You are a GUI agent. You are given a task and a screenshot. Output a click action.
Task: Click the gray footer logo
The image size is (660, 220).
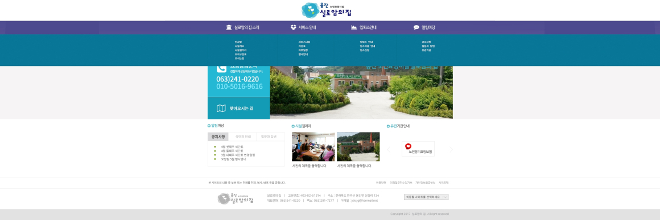tap(236, 198)
